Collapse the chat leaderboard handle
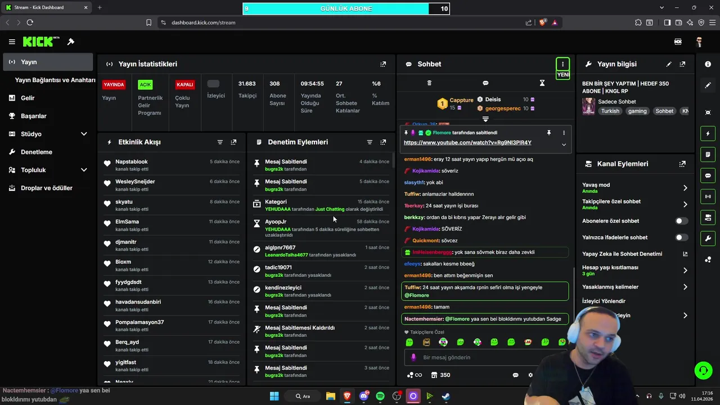Screen dimensions: 720x405 click(485, 119)
